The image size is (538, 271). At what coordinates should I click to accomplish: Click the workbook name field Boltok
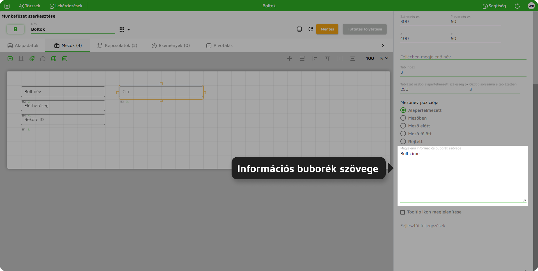pyautogui.click(x=73, y=29)
